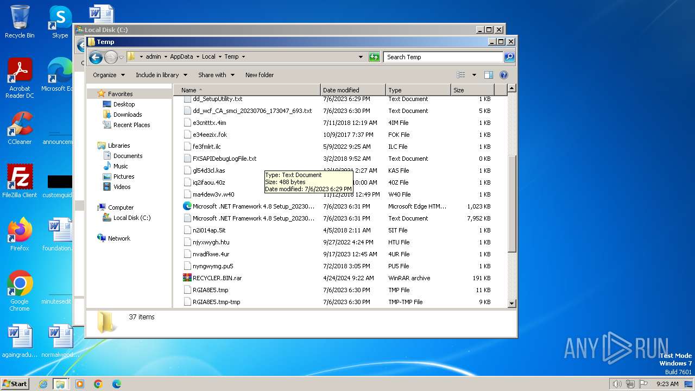Click the volume speaker tray icon
This screenshot has height=391, width=695.
pos(617,384)
